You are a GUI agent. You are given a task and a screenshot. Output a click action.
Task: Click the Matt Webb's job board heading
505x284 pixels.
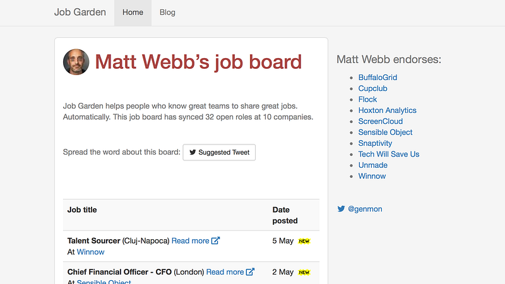(x=198, y=62)
